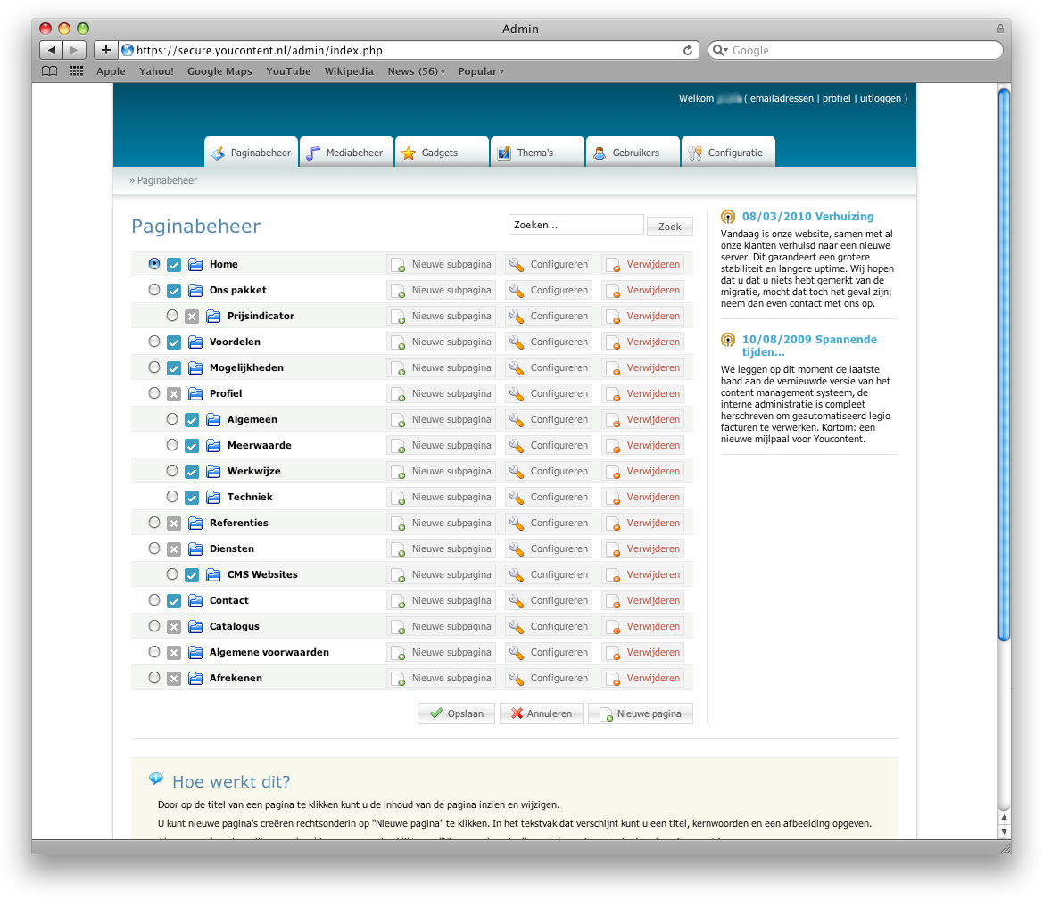The width and height of the screenshot is (1043, 899).
Task: Open the bookmarks book icon
Action: coord(50,71)
